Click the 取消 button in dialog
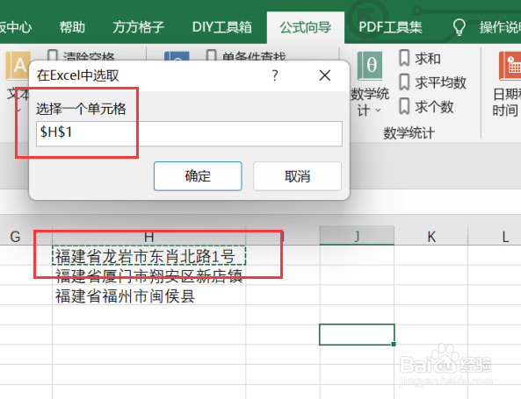The height and width of the screenshot is (399, 521). pyautogui.click(x=297, y=176)
